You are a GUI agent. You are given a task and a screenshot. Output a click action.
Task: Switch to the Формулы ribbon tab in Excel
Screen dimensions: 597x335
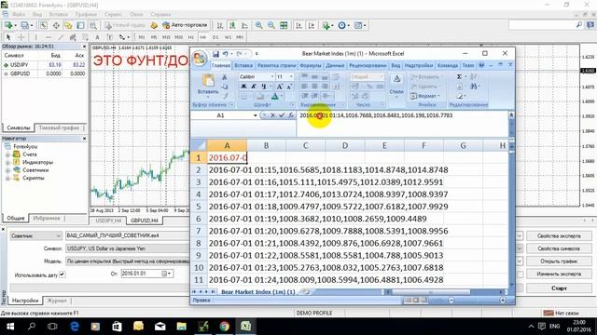(311, 66)
